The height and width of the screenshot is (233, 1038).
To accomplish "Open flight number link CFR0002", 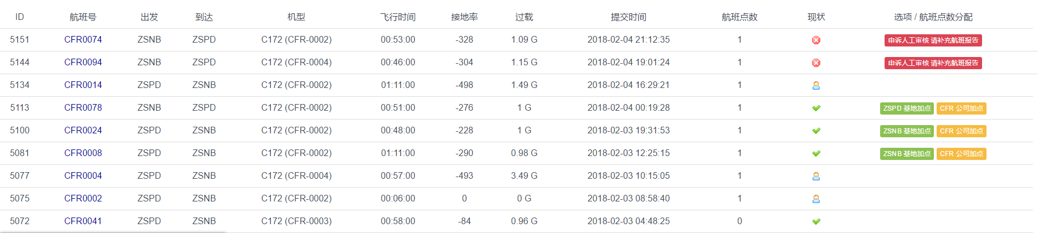I will pyautogui.click(x=83, y=198).
